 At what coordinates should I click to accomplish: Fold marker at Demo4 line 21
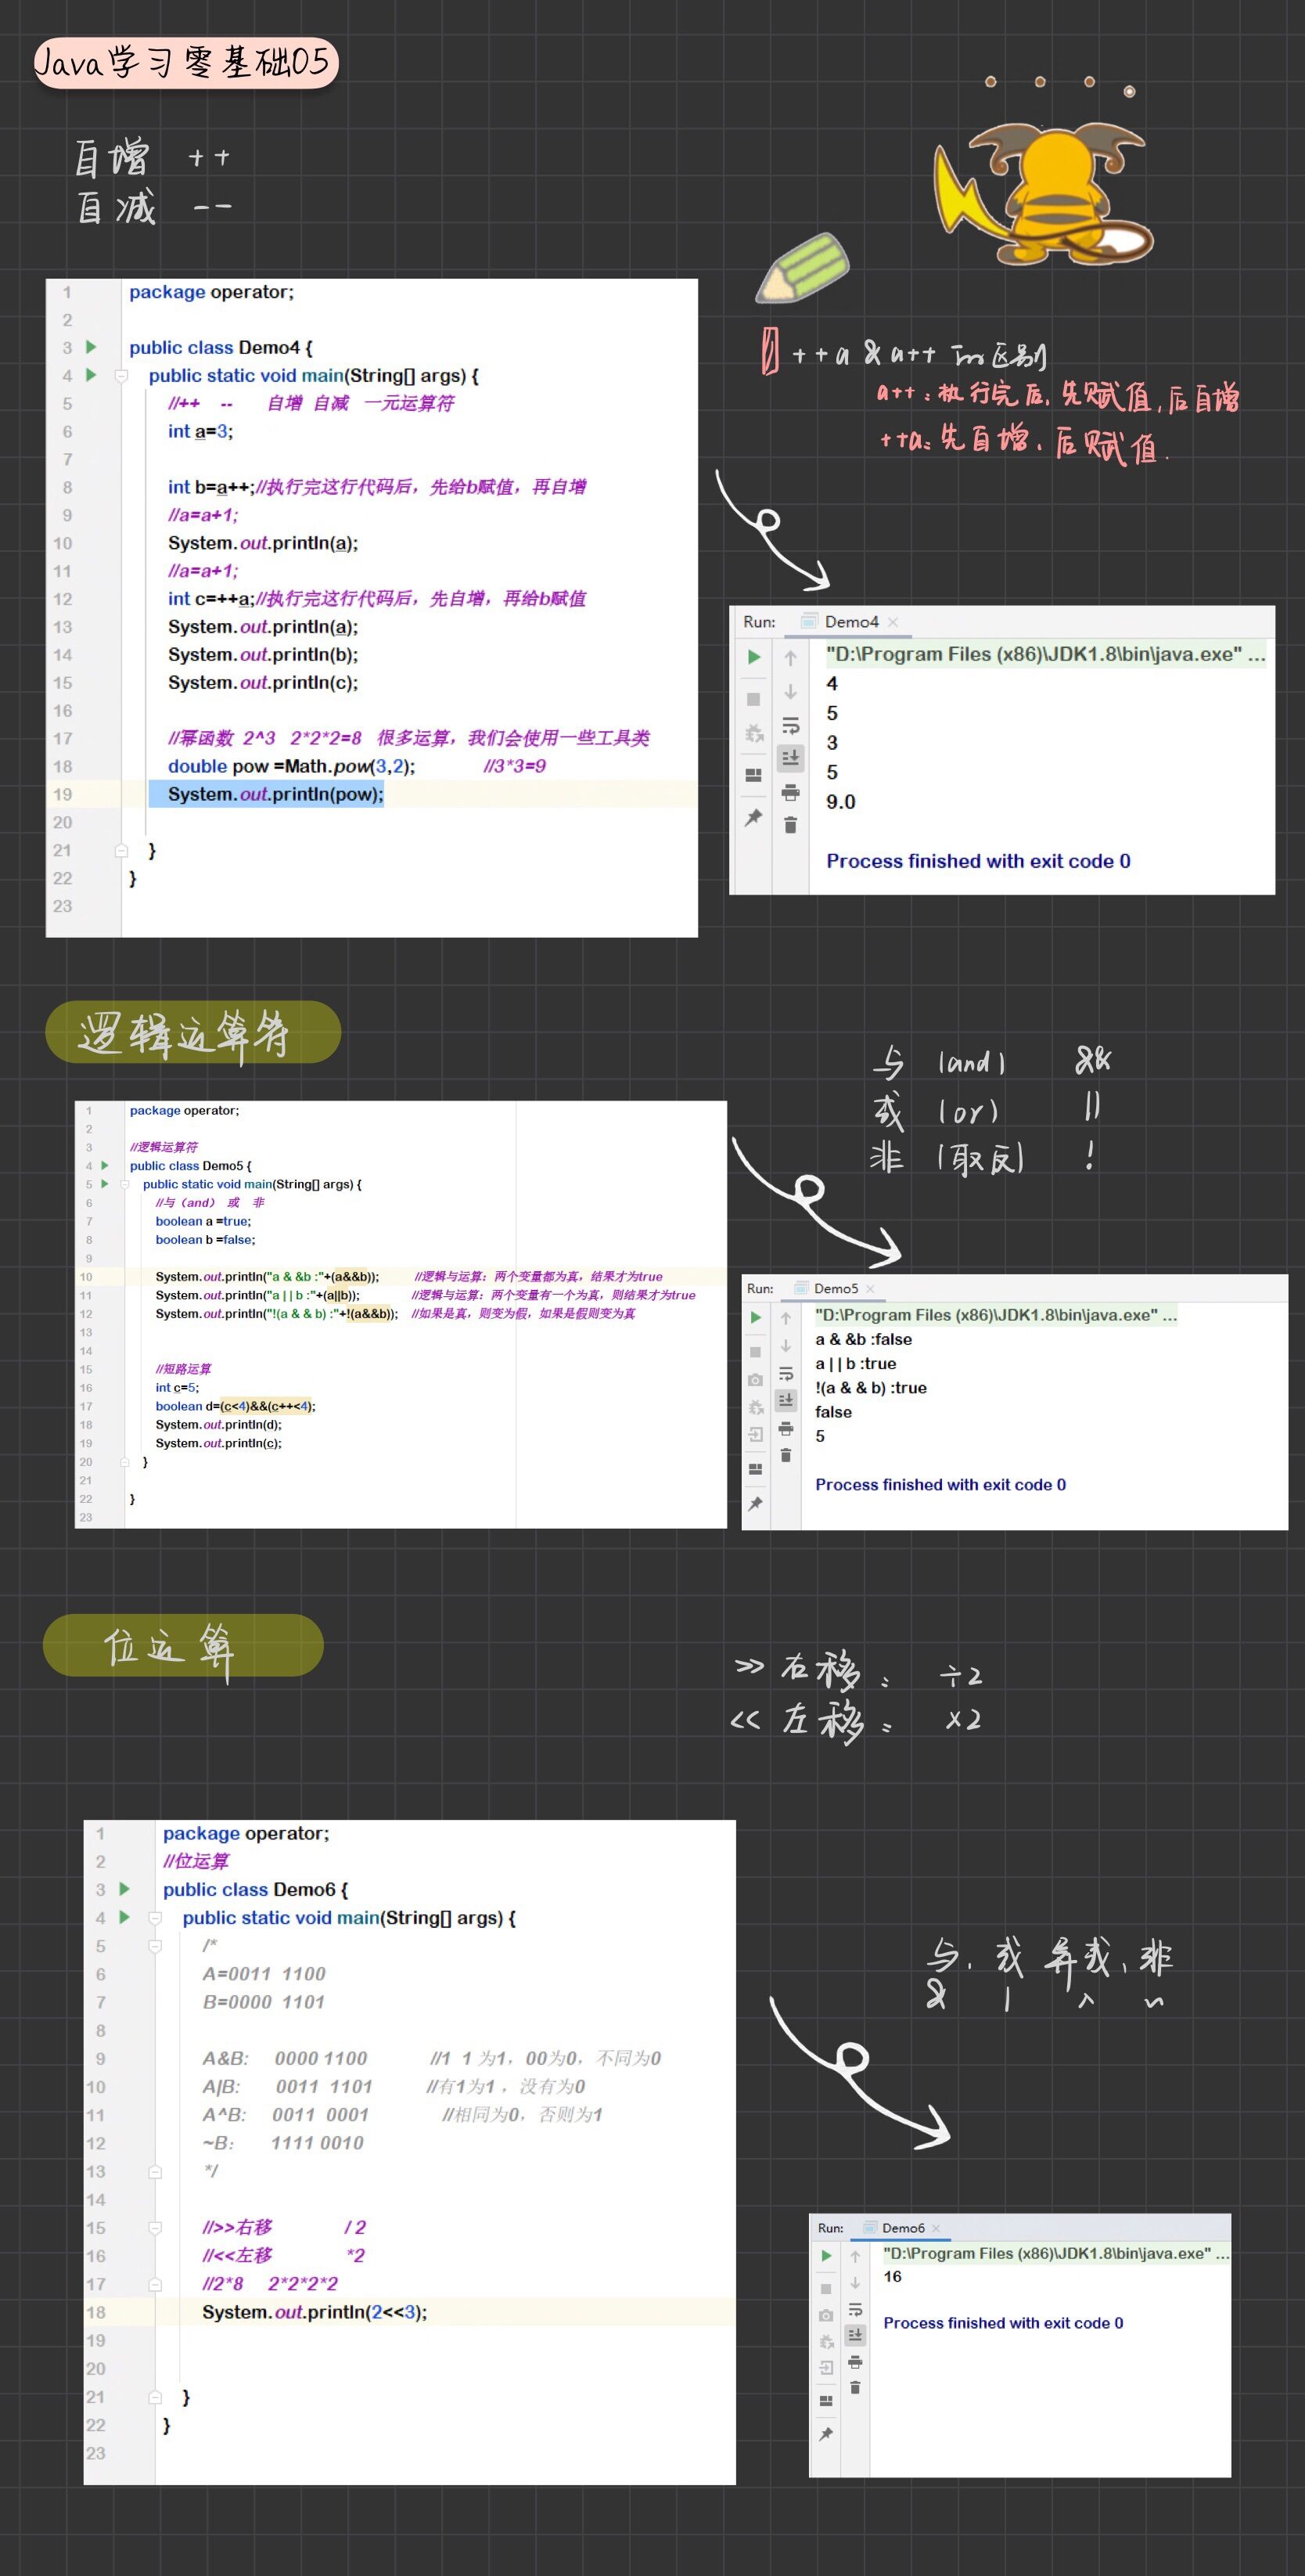click(121, 851)
